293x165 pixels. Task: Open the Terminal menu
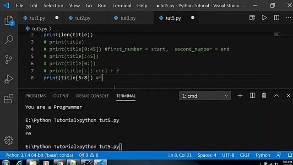(x=122, y=5)
